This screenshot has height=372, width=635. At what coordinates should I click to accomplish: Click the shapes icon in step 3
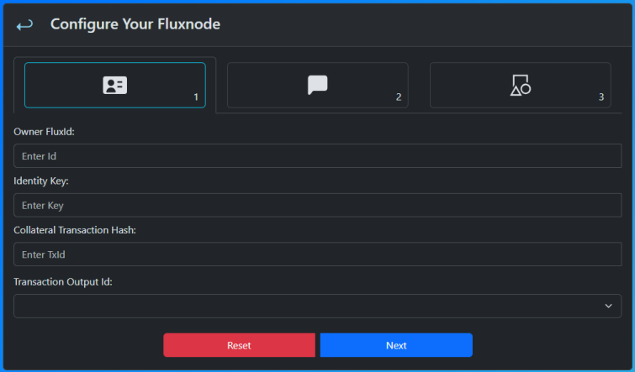tap(520, 85)
